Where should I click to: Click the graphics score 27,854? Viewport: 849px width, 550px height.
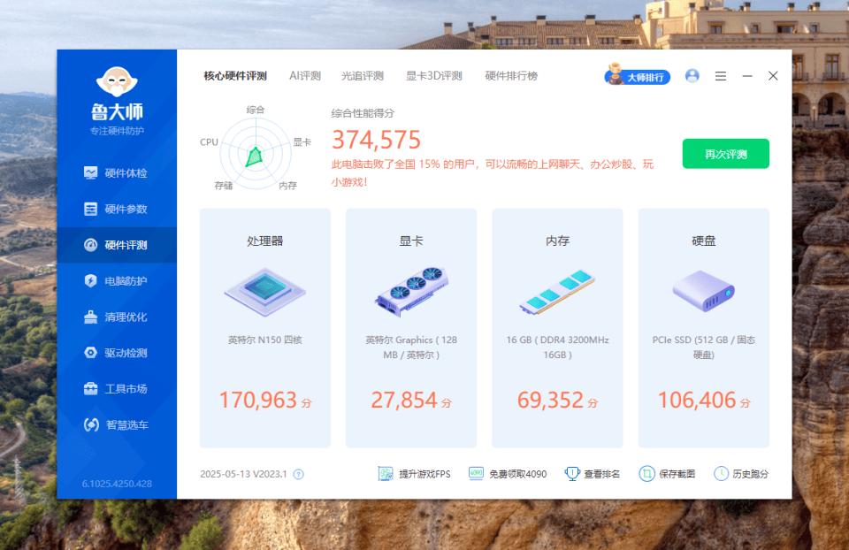pos(404,400)
